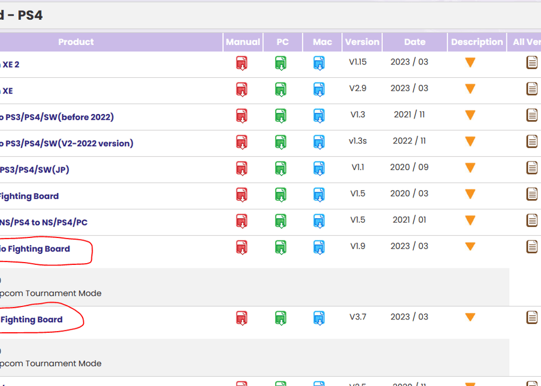Download the PC firmware in the V1.9 row

(281, 247)
